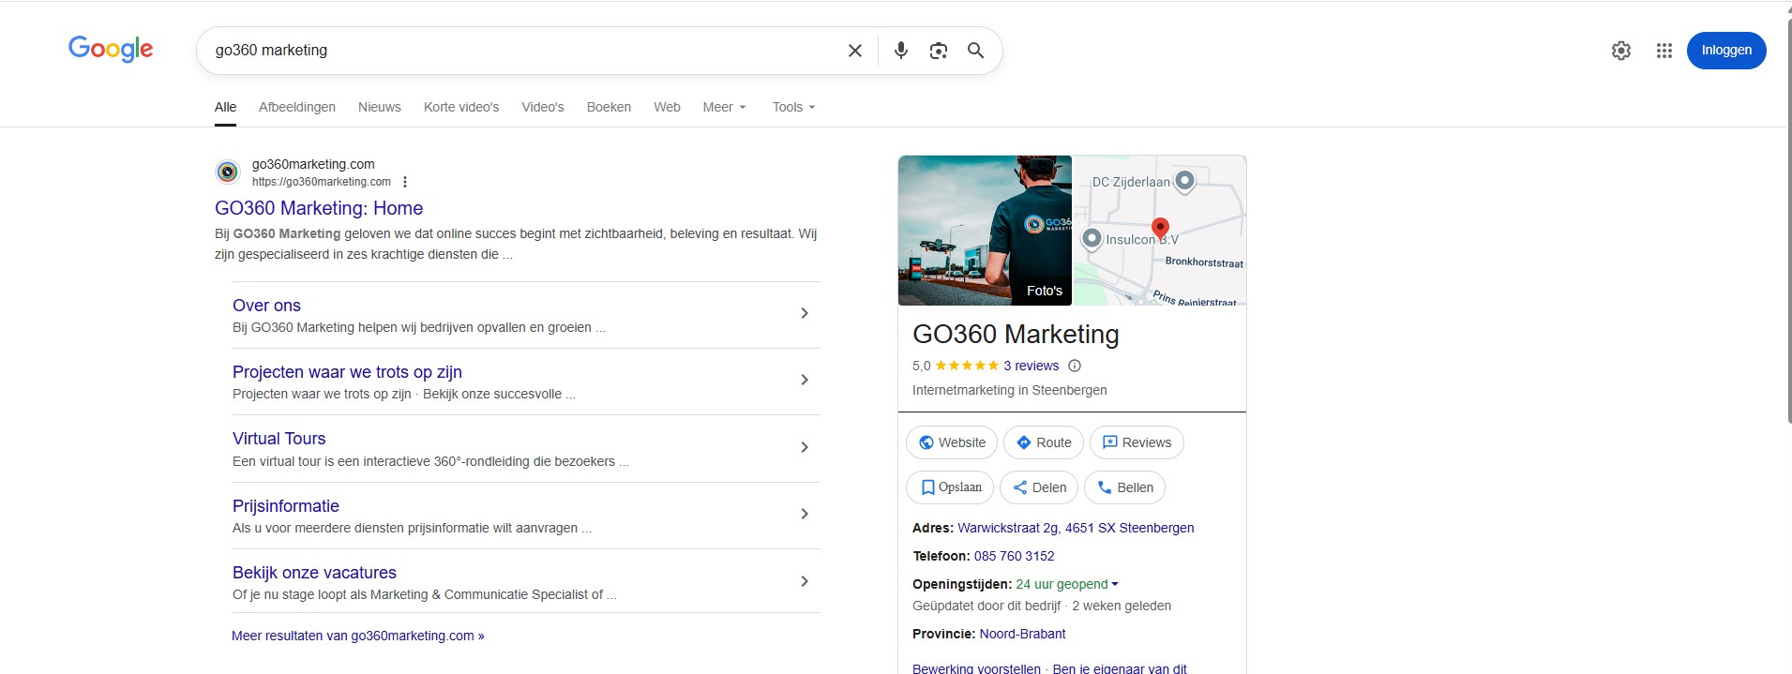Image resolution: width=1792 pixels, height=674 pixels.
Task: Click the Route button in business panel
Action: pyautogui.click(x=1043, y=442)
